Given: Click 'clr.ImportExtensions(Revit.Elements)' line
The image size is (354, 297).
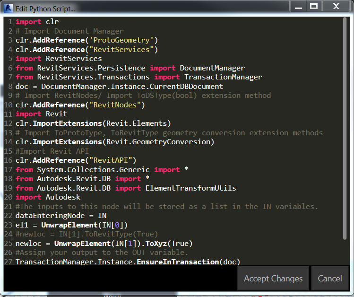Looking at the screenshot, I should pos(93,123).
